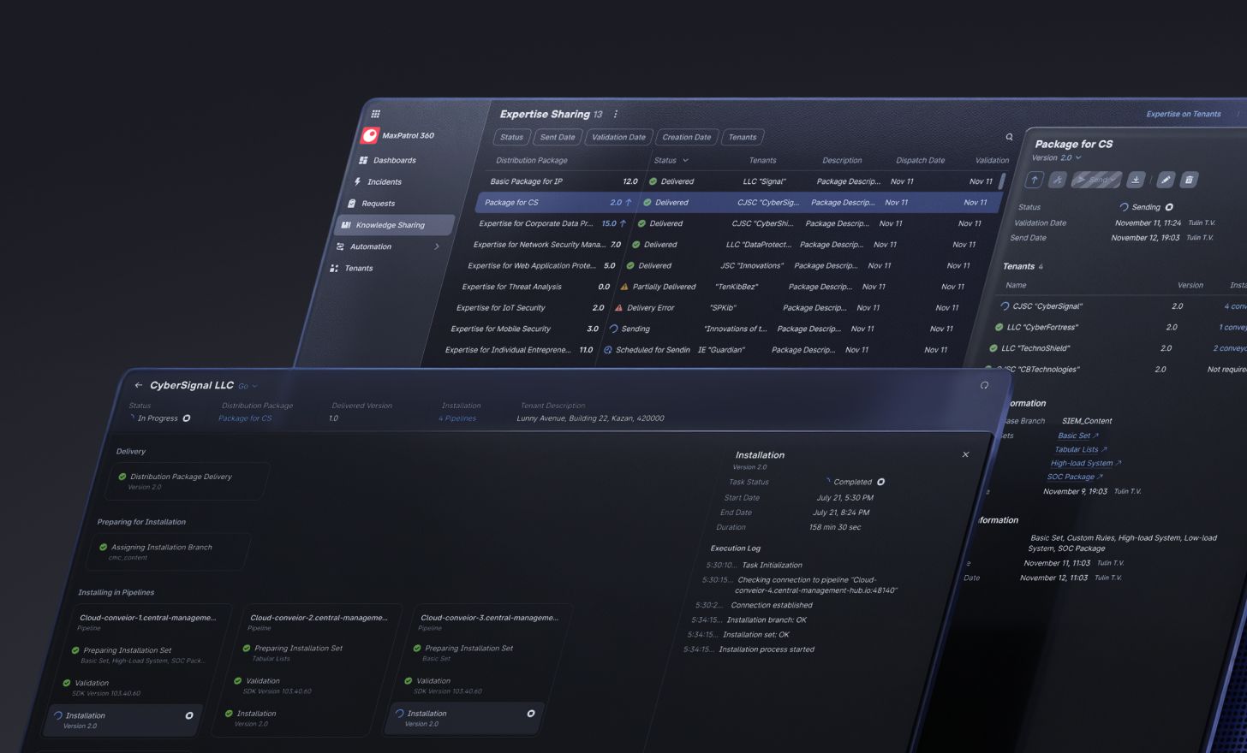The image size is (1247, 753).
Task: Click the Delivery Error alert icon
Action: point(618,307)
